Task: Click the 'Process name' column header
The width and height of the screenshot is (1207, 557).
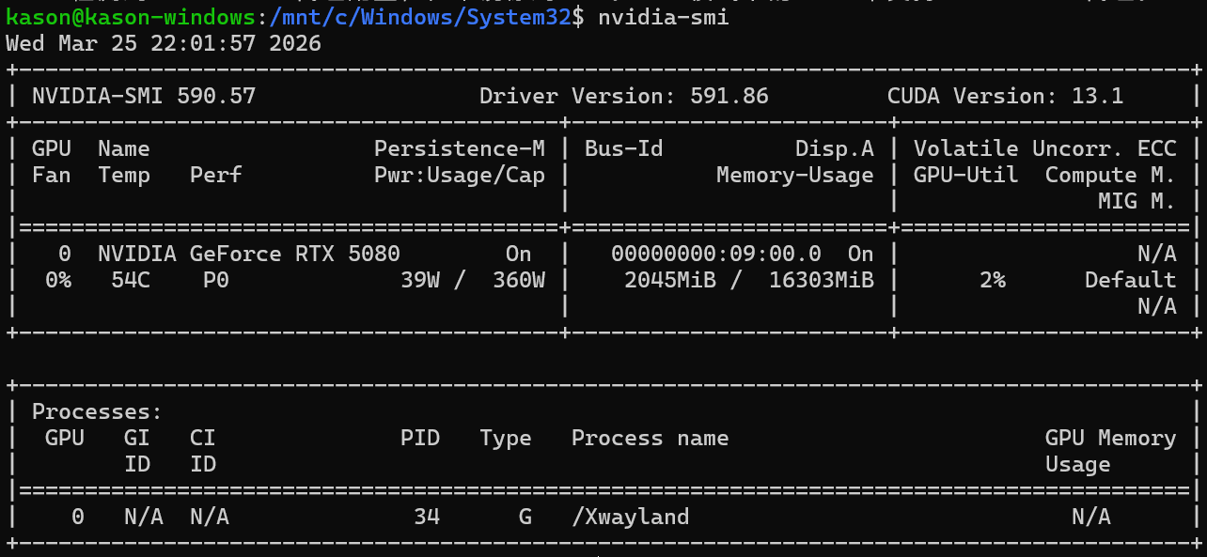Action: click(651, 438)
